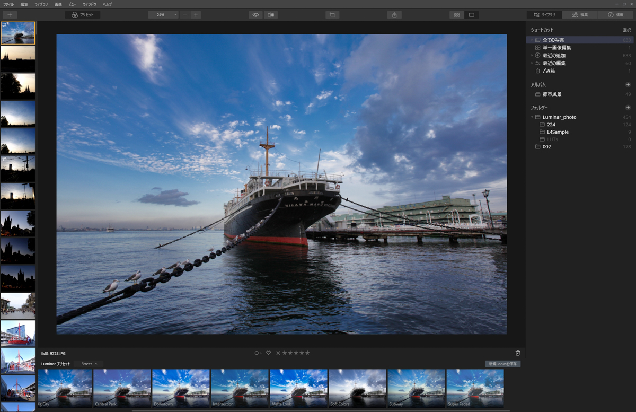Click the IMG_9728.JPG filename
The height and width of the screenshot is (412, 636).
(x=54, y=353)
